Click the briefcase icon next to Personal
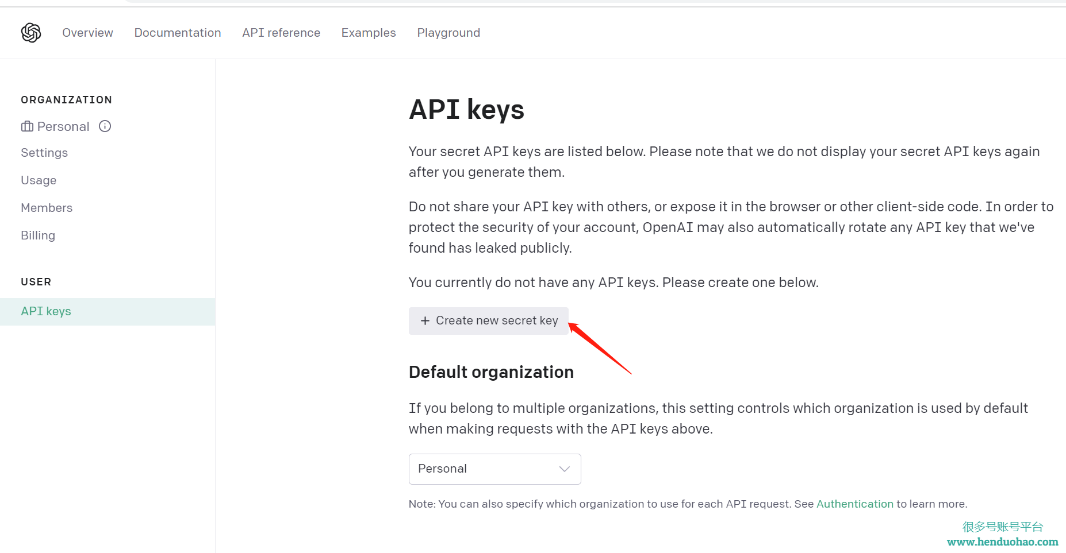This screenshot has height=553, width=1066. 27,126
